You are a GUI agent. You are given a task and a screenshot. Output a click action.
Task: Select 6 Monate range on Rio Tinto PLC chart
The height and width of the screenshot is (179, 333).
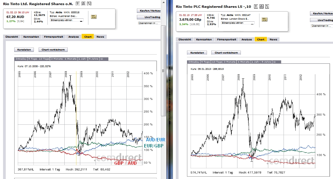pyautogui.click(x=243, y=62)
